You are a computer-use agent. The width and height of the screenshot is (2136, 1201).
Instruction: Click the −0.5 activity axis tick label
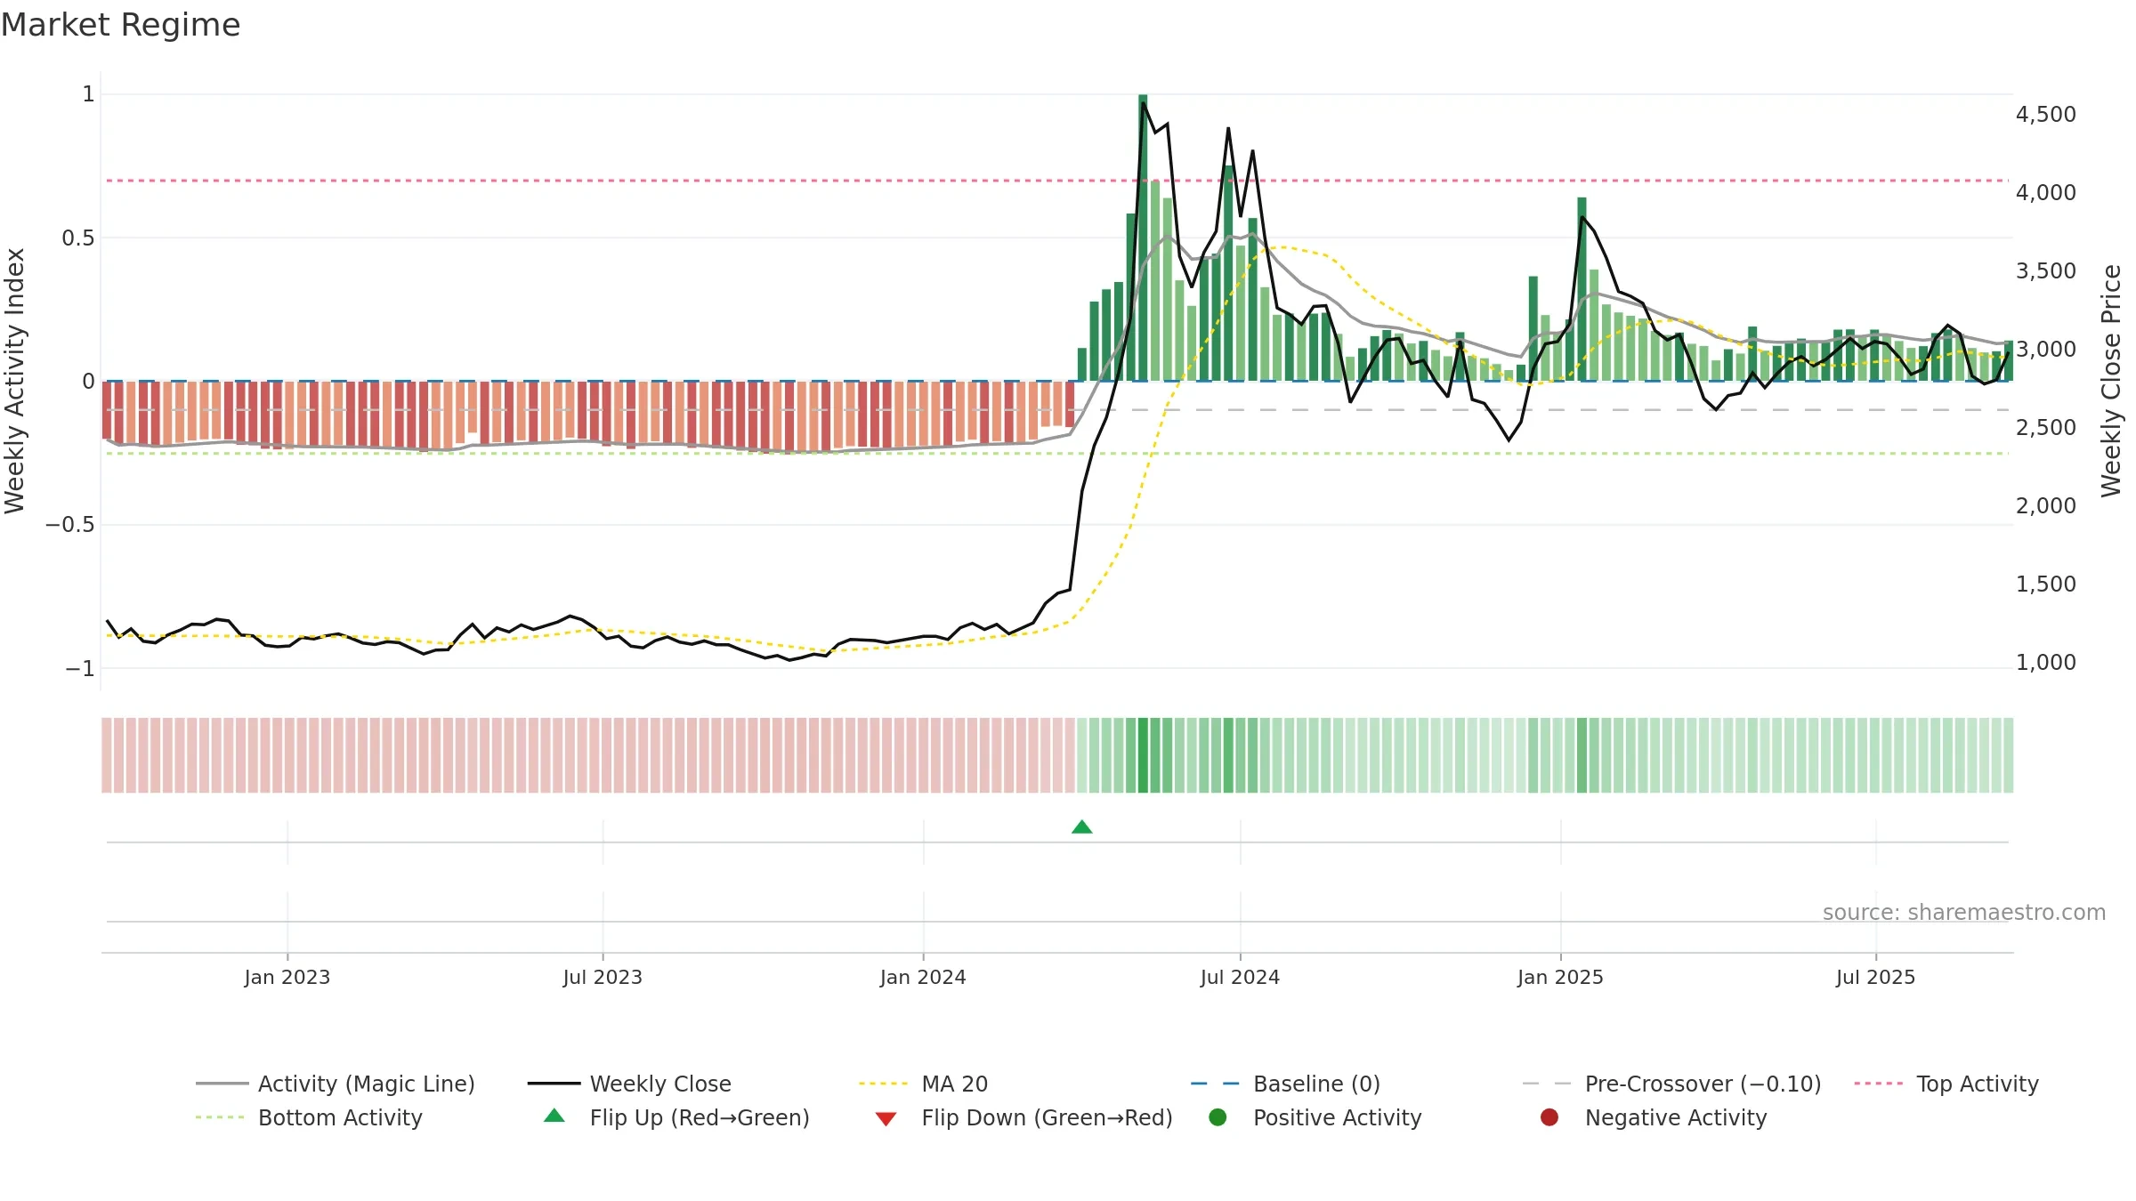coord(70,525)
